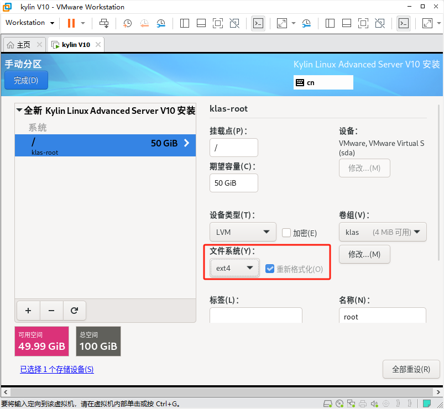
Task: Click 修改...(M) under the 设备 section
Action: (x=364, y=168)
